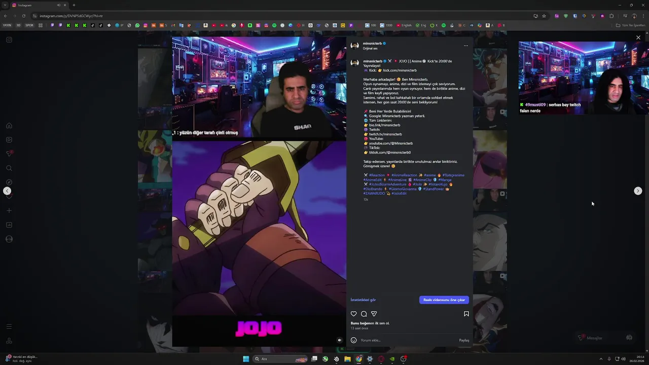
Task: Open Explore compass sidebar icon
Action: (9, 182)
